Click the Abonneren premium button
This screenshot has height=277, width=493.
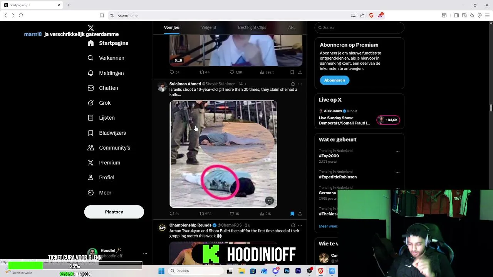334,80
